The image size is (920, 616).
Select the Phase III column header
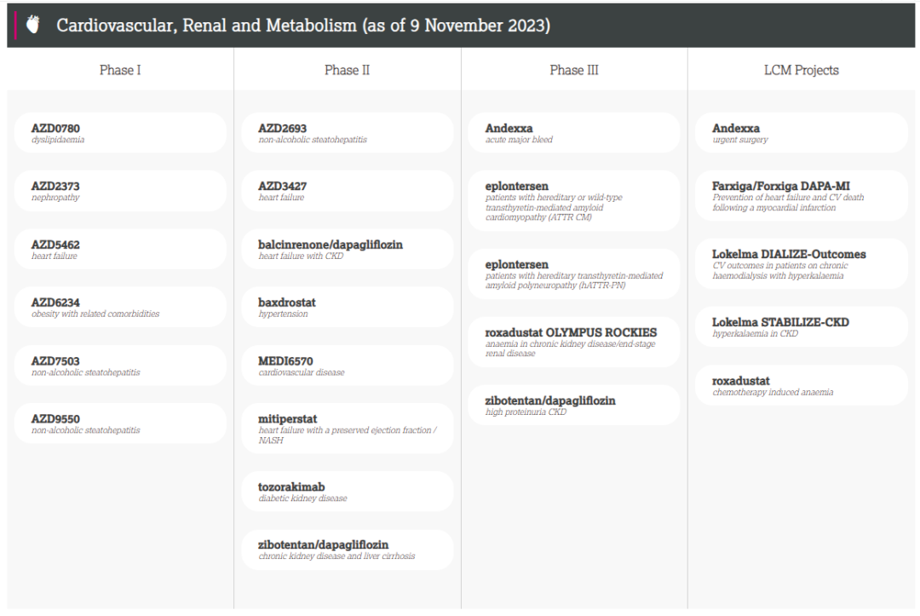(574, 70)
